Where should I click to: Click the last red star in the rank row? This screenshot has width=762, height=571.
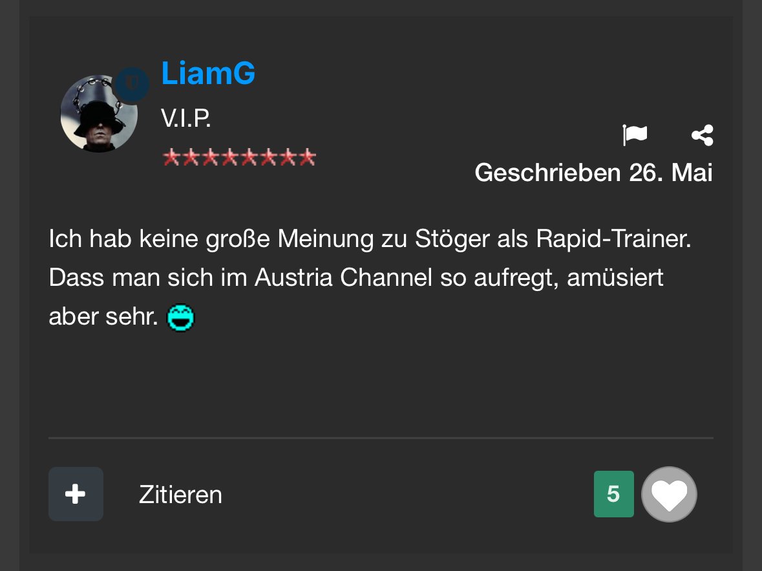click(x=307, y=158)
